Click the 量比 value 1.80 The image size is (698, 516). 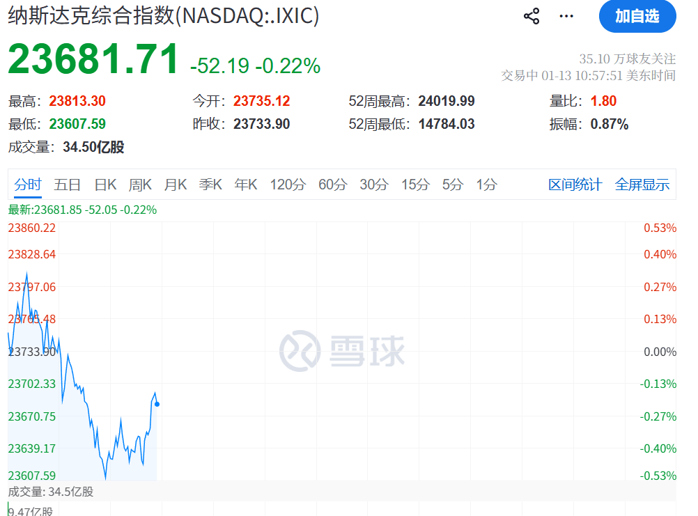(604, 101)
